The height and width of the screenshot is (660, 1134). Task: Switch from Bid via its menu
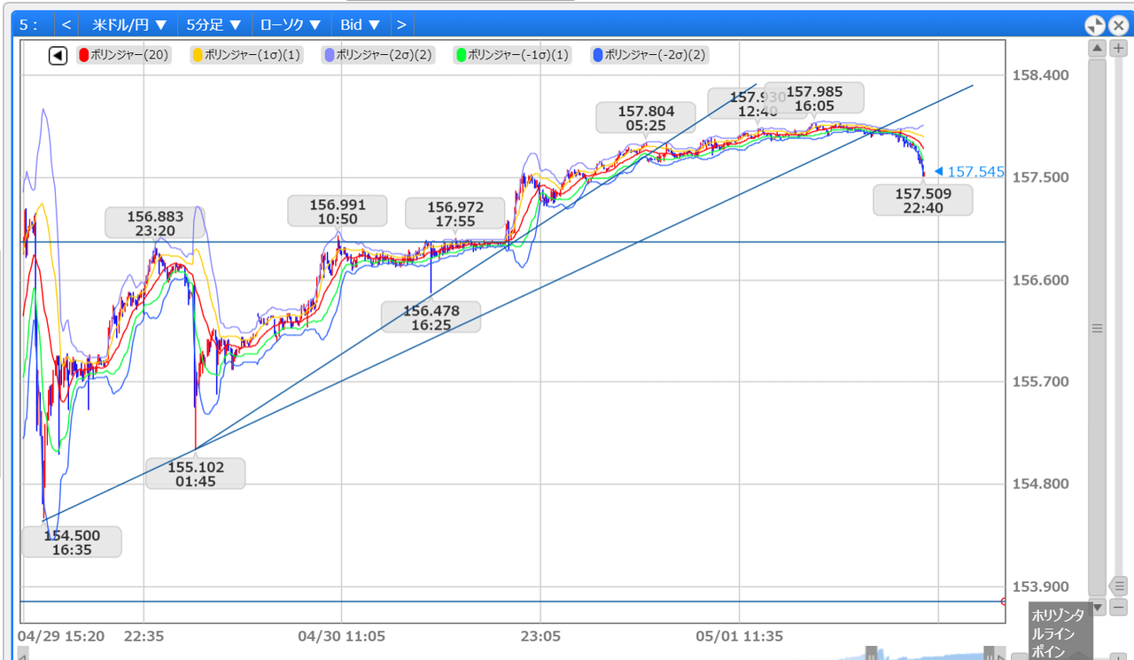tap(359, 25)
